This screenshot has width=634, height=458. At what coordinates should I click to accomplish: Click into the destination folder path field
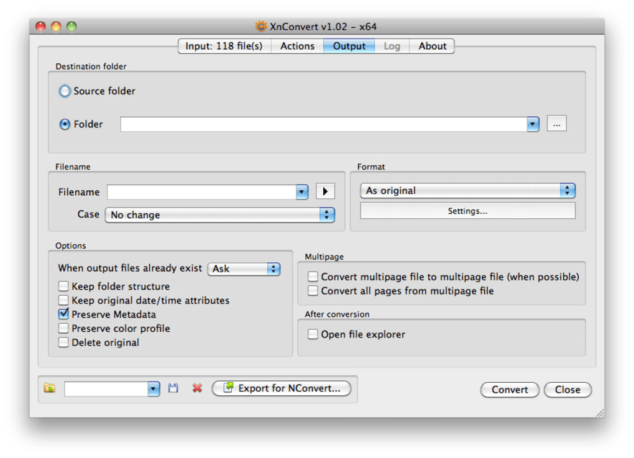click(323, 124)
